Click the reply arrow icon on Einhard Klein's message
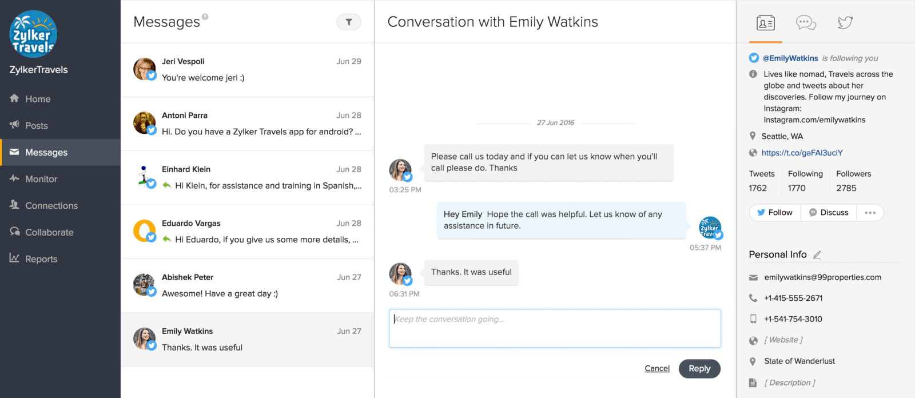Viewport: 915px width, 398px height. [x=167, y=185]
